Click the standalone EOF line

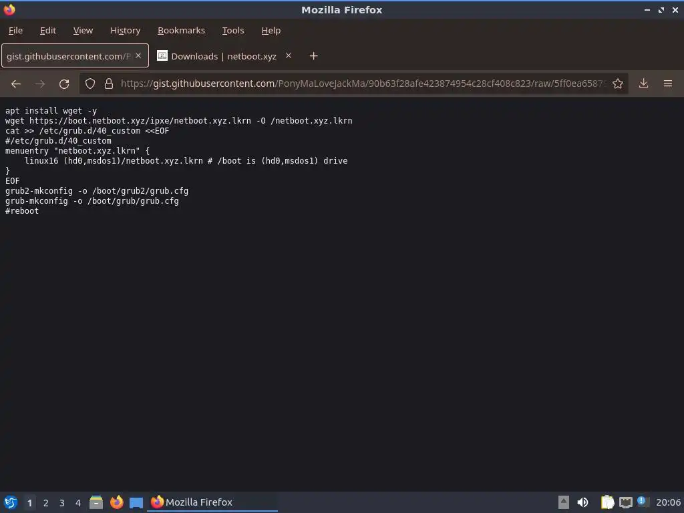coord(12,181)
